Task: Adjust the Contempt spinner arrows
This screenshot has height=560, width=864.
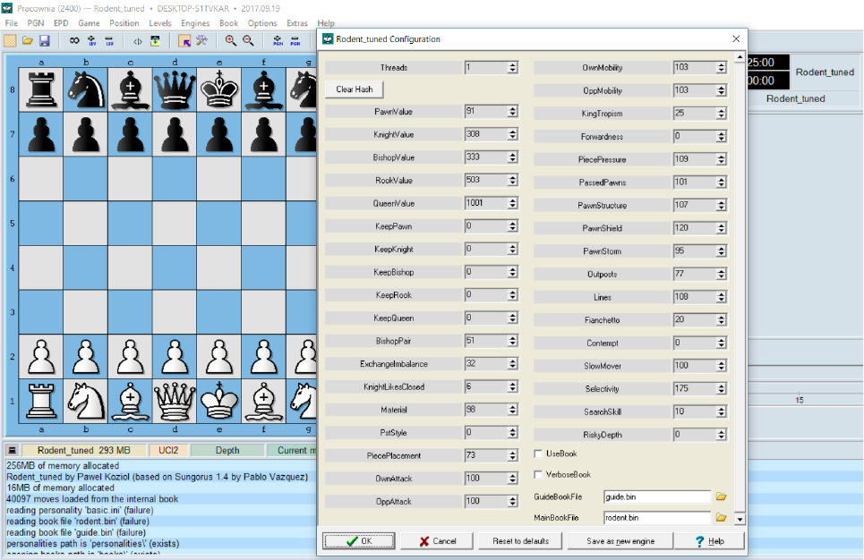Action: (x=722, y=343)
